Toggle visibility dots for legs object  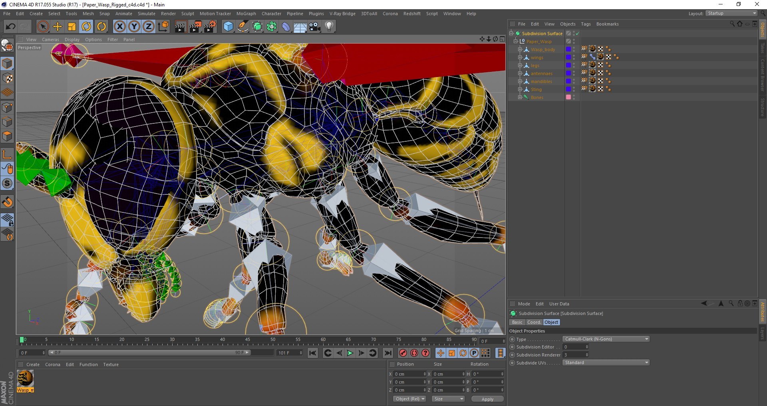[x=574, y=65]
